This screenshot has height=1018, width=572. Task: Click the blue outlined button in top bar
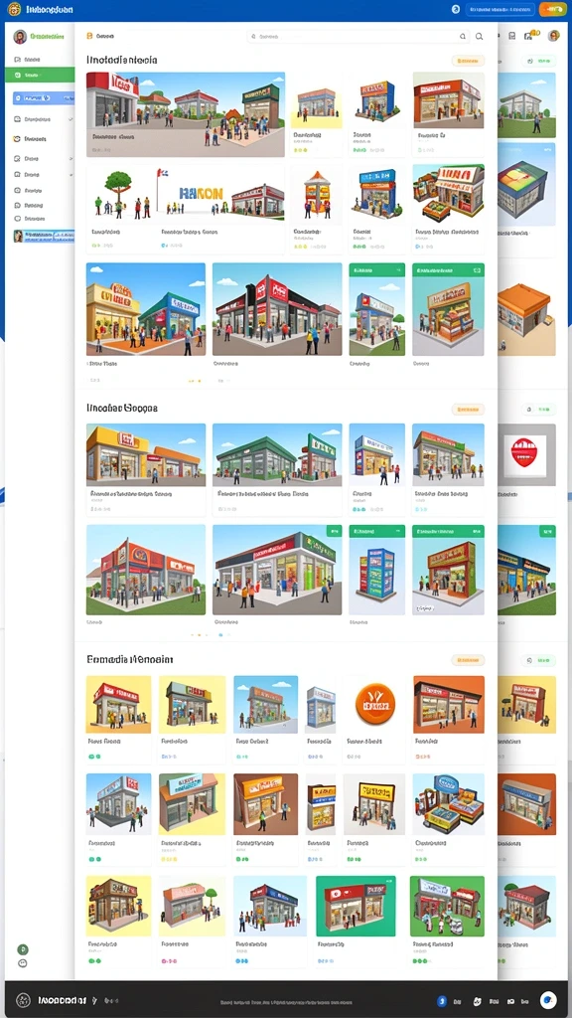tap(500, 10)
